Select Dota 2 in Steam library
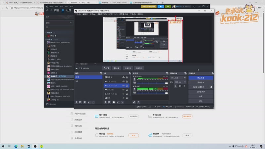265x149 pixels. point(53,36)
